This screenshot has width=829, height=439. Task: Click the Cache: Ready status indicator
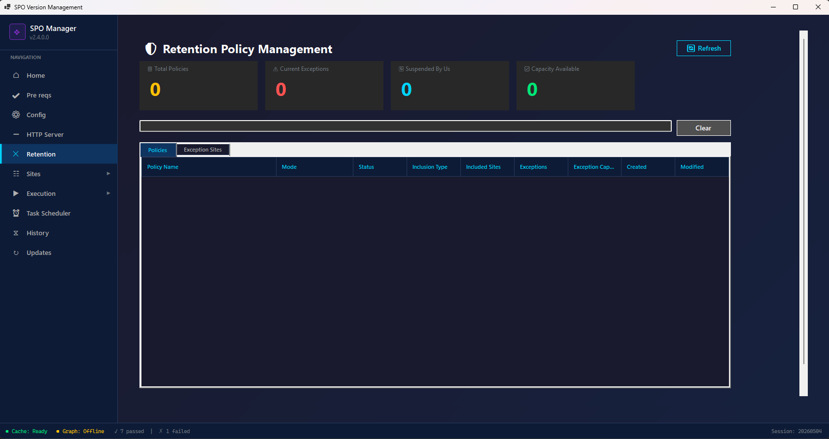click(x=27, y=431)
